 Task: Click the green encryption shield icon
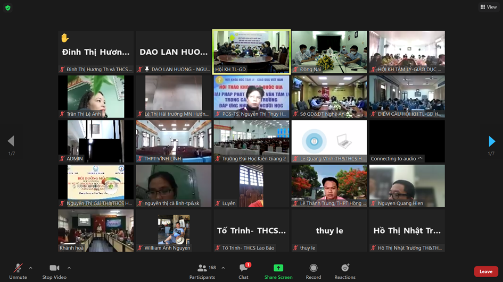click(x=7, y=7)
